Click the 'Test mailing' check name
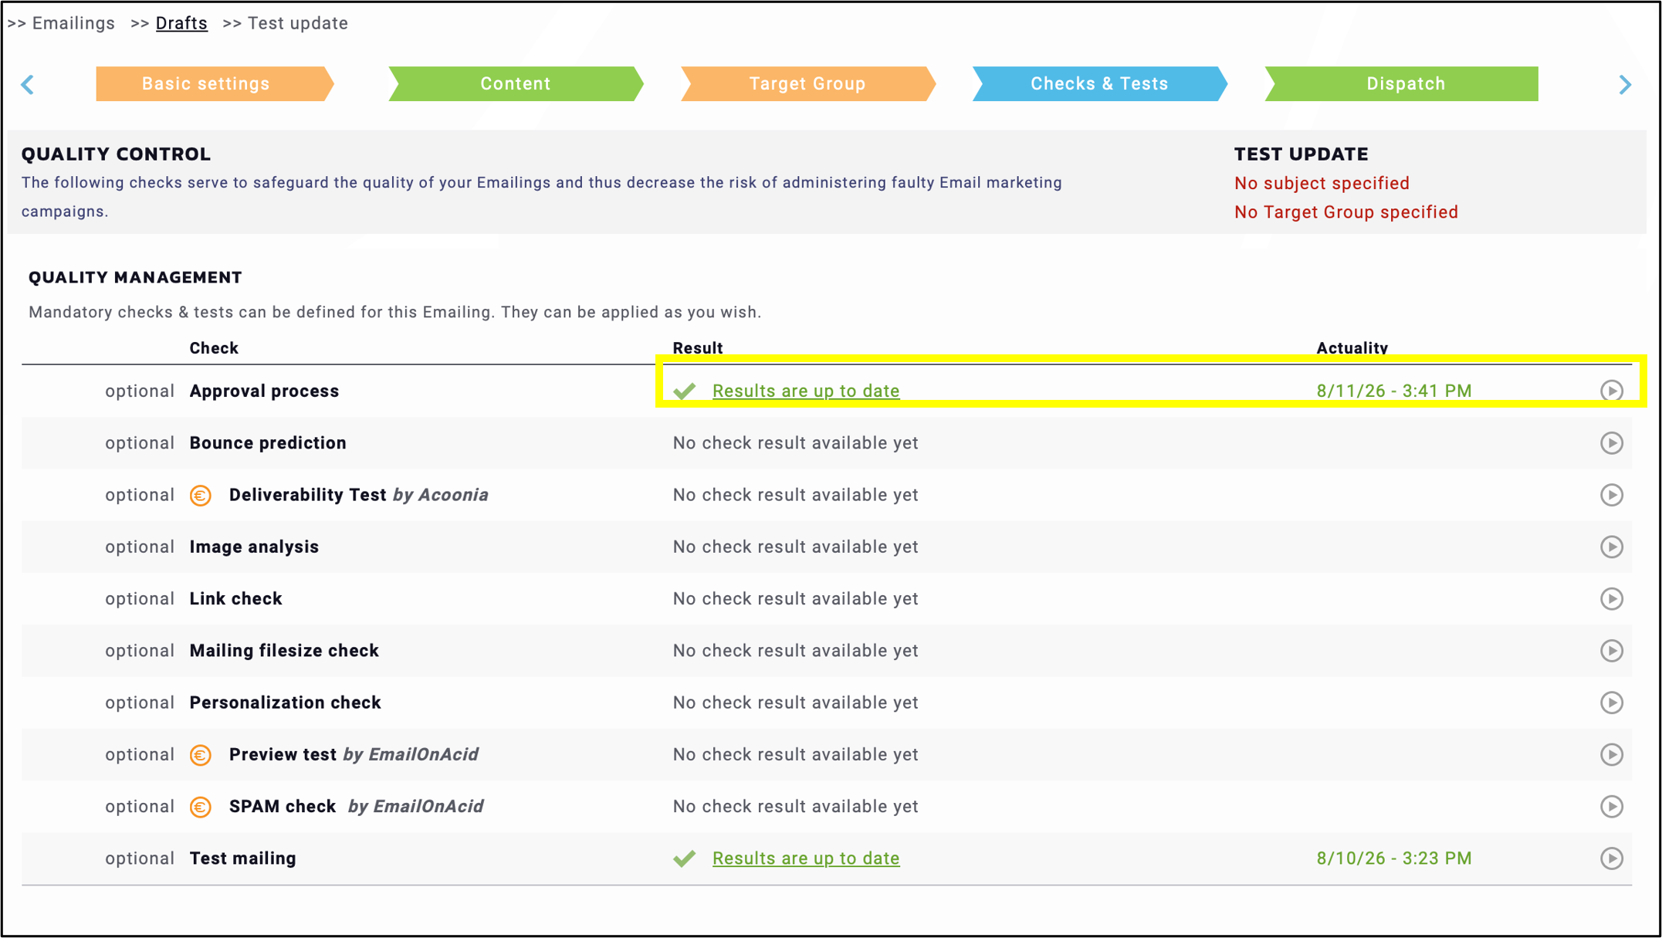 (x=242, y=858)
